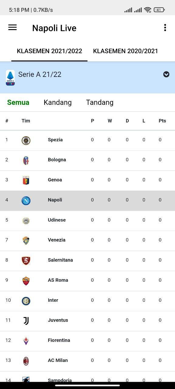The width and height of the screenshot is (175, 389).
Task: Tap the AC Milan club crest
Action: pyautogui.click(x=26, y=361)
